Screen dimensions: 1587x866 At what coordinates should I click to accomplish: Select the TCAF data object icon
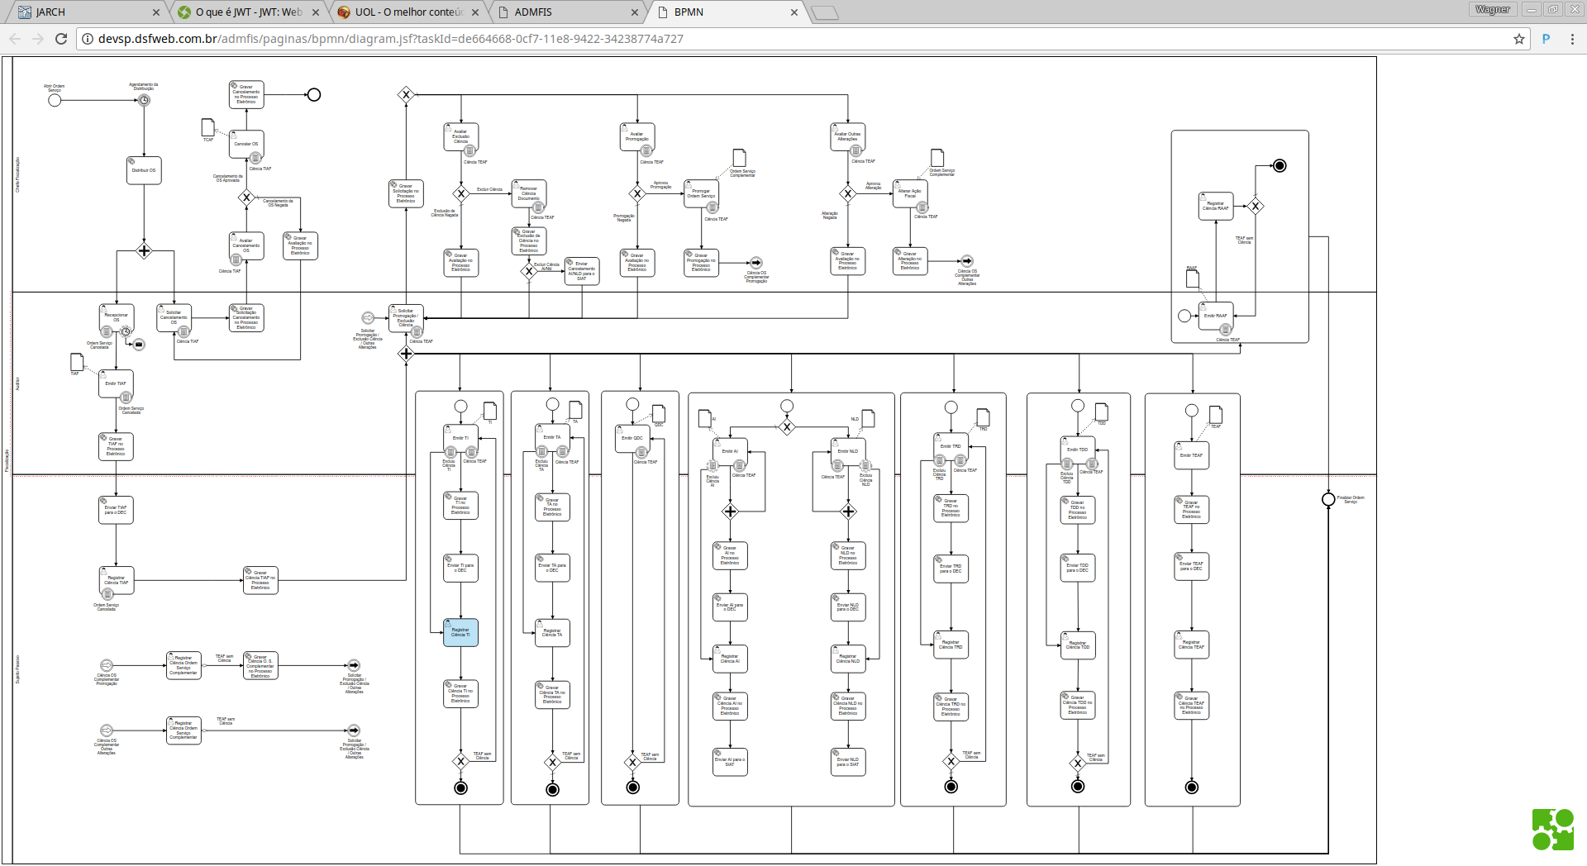point(208,127)
